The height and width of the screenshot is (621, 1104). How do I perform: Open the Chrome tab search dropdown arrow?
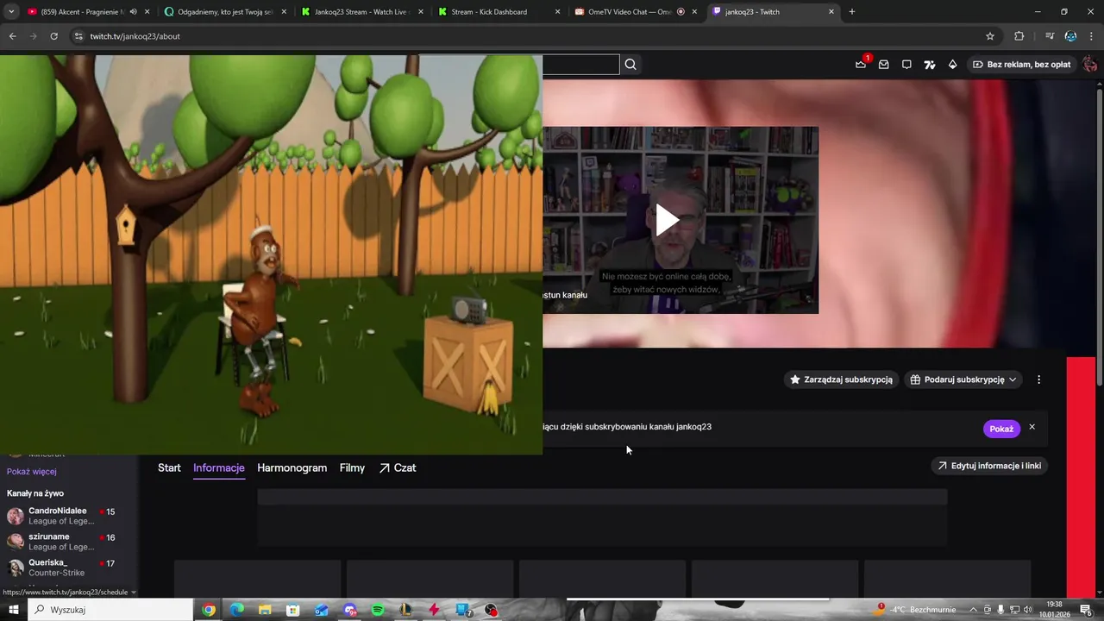[11, 12]
